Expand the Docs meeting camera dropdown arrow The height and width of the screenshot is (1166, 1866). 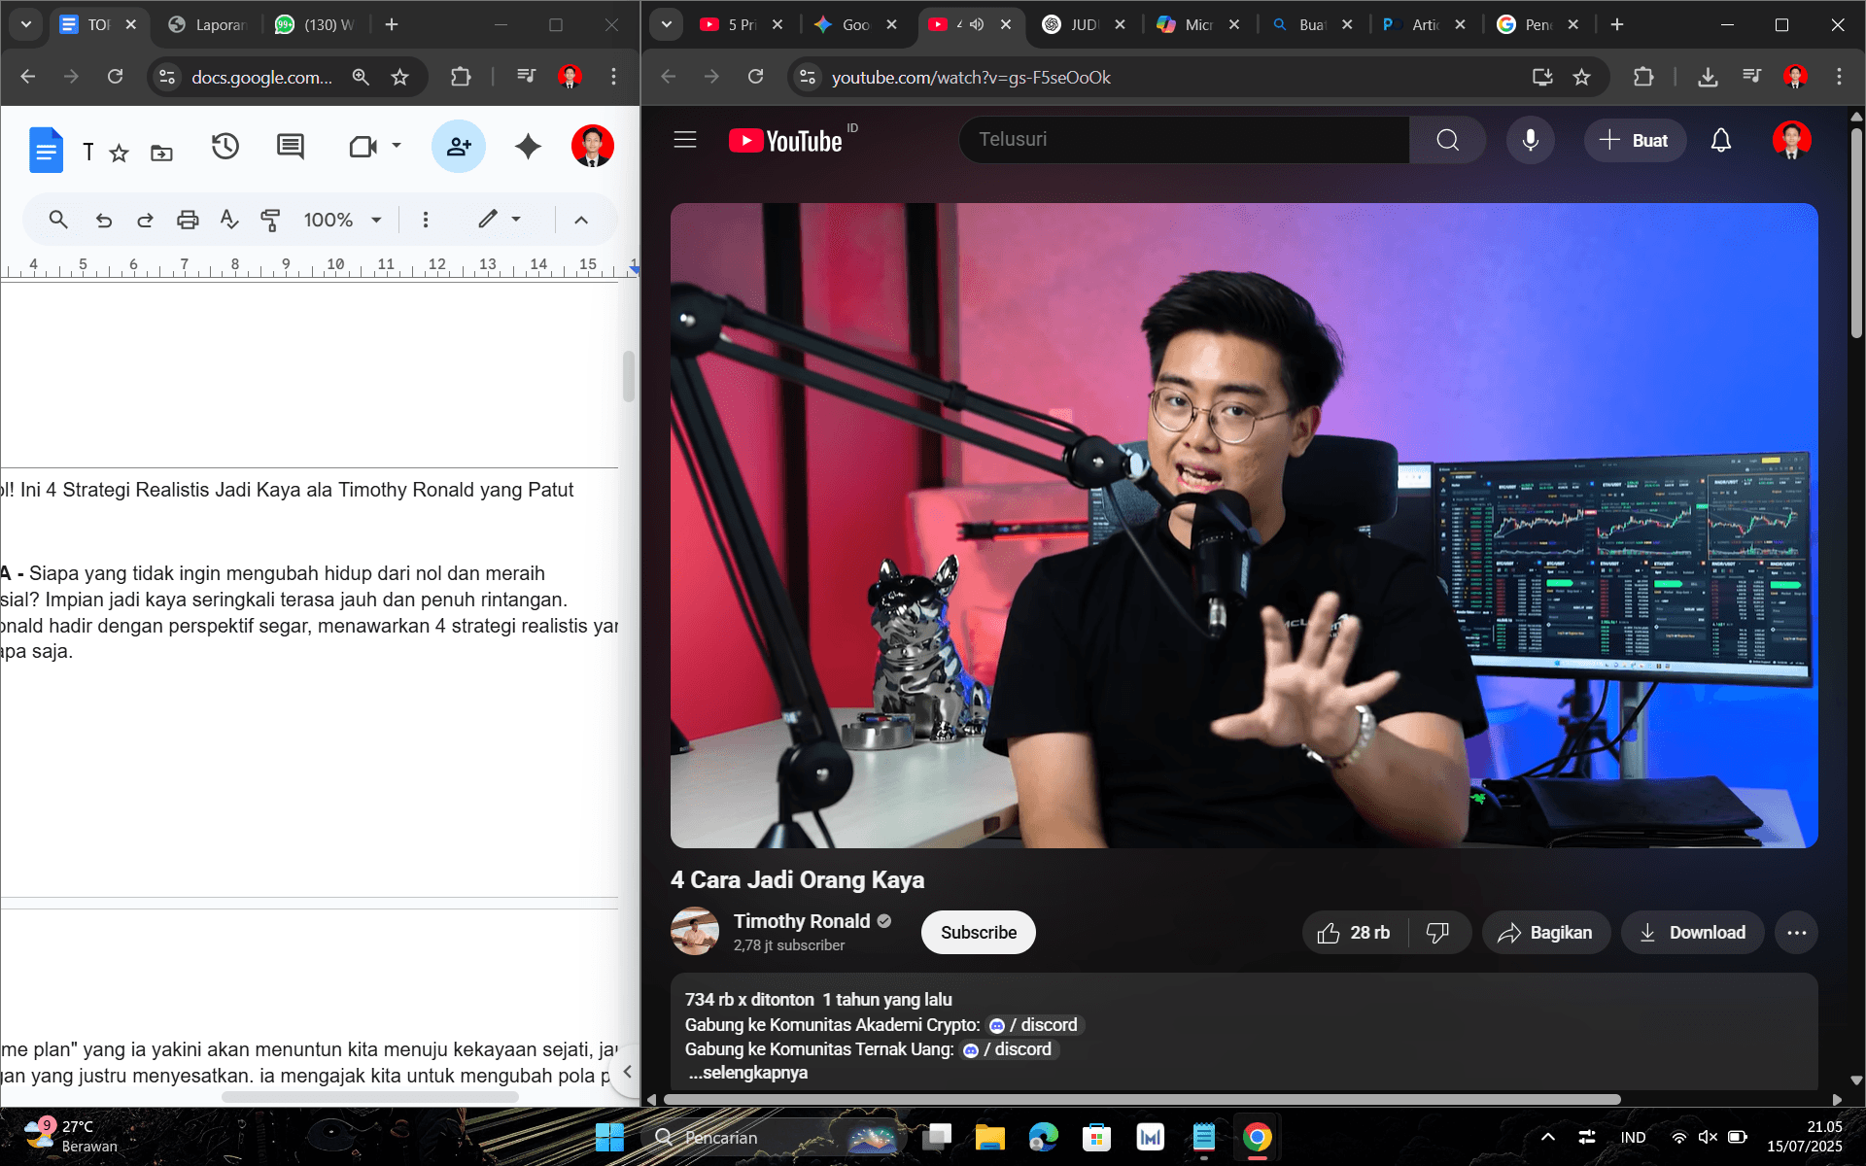(x=397, y=146)
